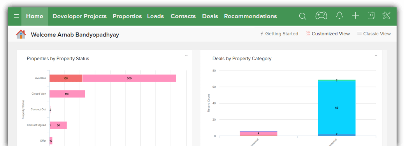The height and width of the screenshot is (146, 404).
Task: Expand Properties by Property Status options chevron
Action: click(x=186, y=56)
